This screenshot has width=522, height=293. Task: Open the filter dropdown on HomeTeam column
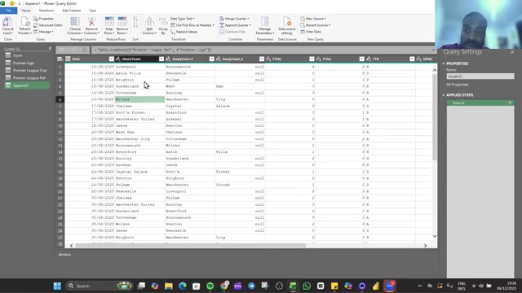161,59
